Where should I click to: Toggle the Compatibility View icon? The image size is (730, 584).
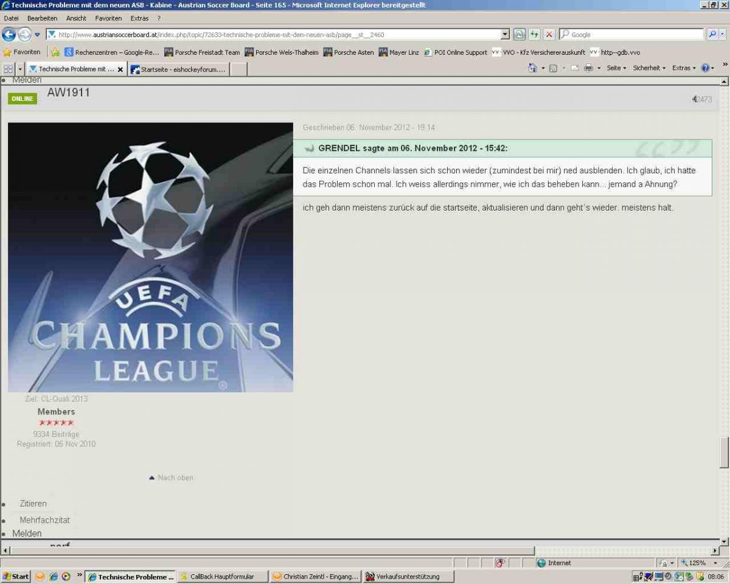point(520,35)
